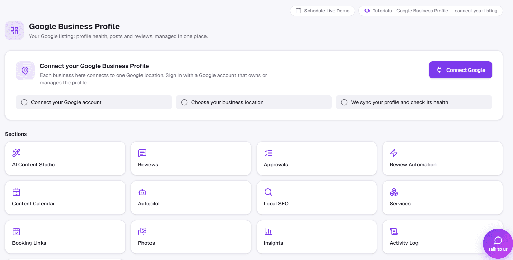Select the Connect your Google account step circle
The image size is (513, 260).
[24, 102]
